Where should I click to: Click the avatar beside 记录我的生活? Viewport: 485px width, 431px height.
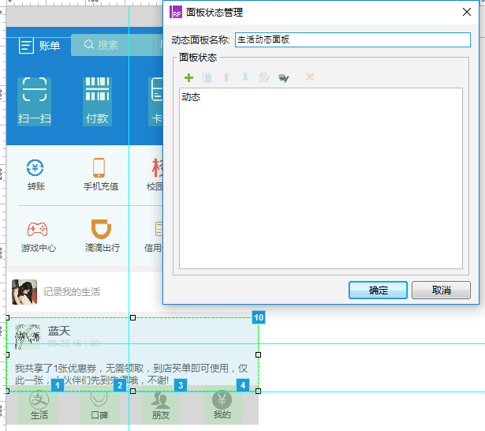pos(24,292)
